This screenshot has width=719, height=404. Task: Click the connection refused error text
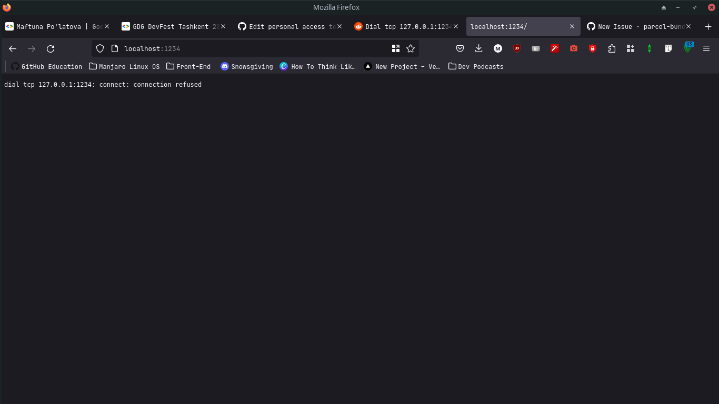[x=103, y=84]
